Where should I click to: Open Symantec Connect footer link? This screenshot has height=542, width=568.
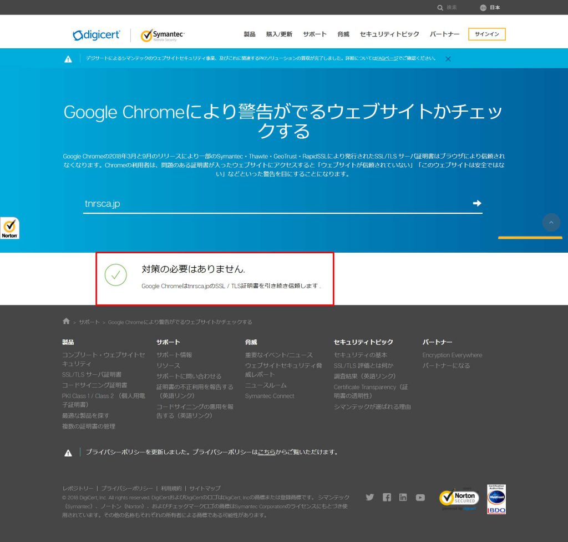[270, 396]
